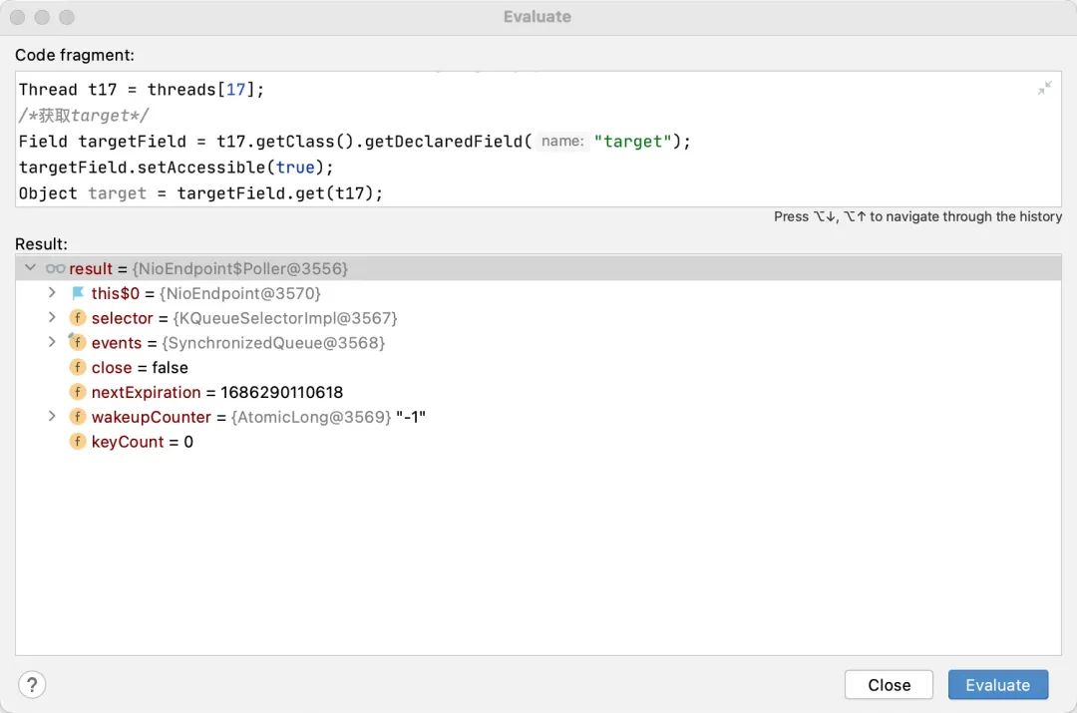
Task: Click the 'Evaluate' window title
Action: [538, 17]
